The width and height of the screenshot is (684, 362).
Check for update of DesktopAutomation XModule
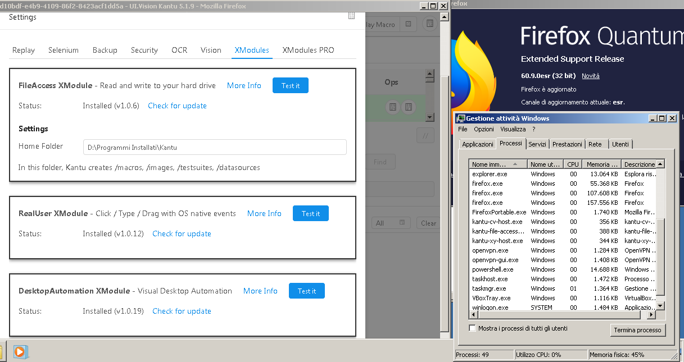182,311
